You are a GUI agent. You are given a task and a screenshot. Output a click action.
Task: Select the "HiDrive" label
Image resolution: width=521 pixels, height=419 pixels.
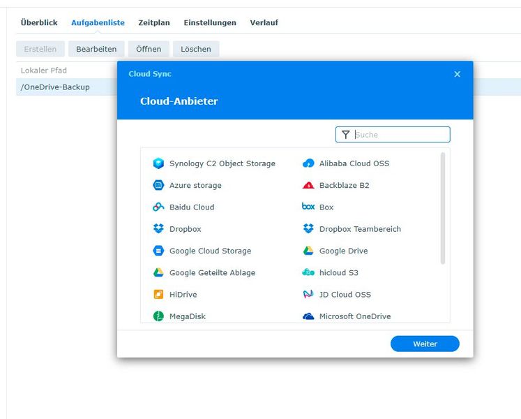pos(183,295)
